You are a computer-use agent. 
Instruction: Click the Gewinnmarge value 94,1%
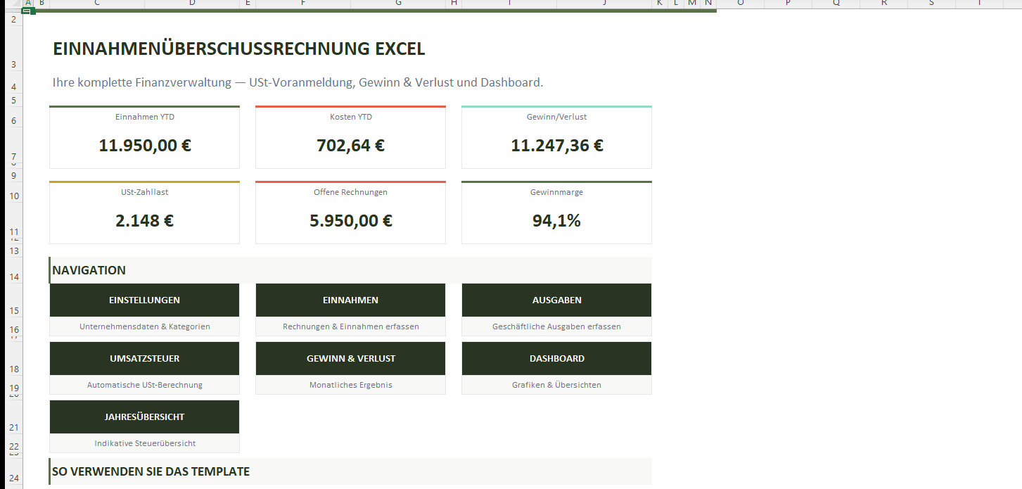pos(556,221)
